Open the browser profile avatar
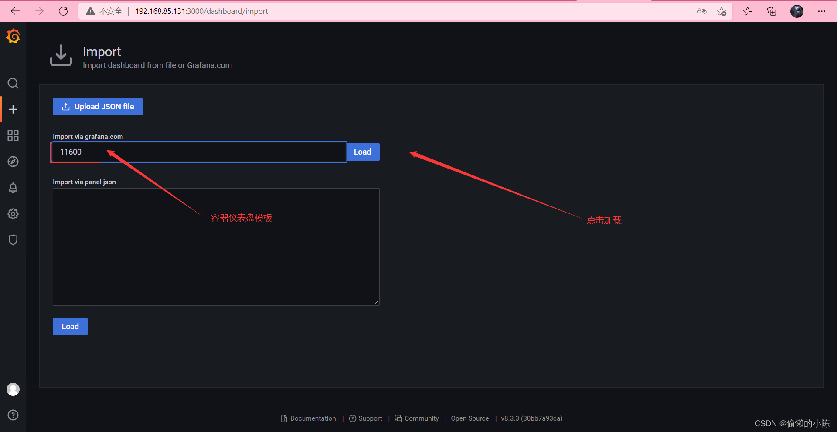Viewport: 837px width, 432px height. 797,11
